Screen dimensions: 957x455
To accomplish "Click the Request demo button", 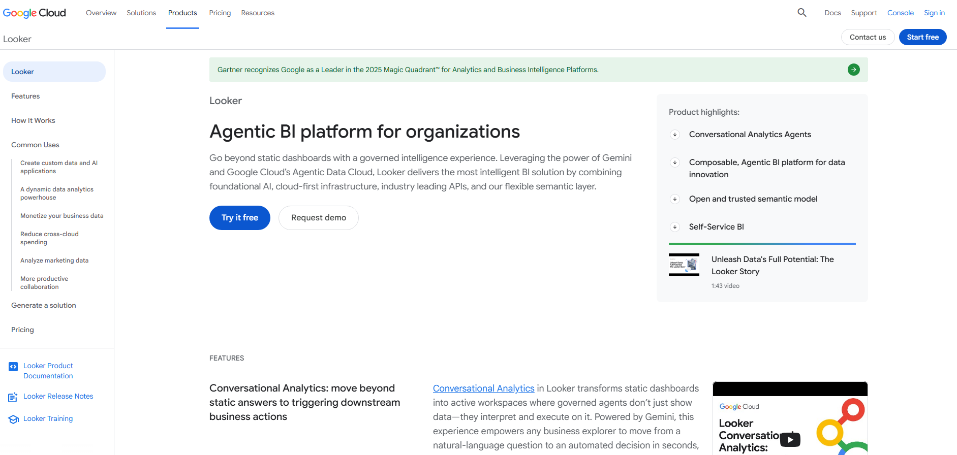I will 319,218.
